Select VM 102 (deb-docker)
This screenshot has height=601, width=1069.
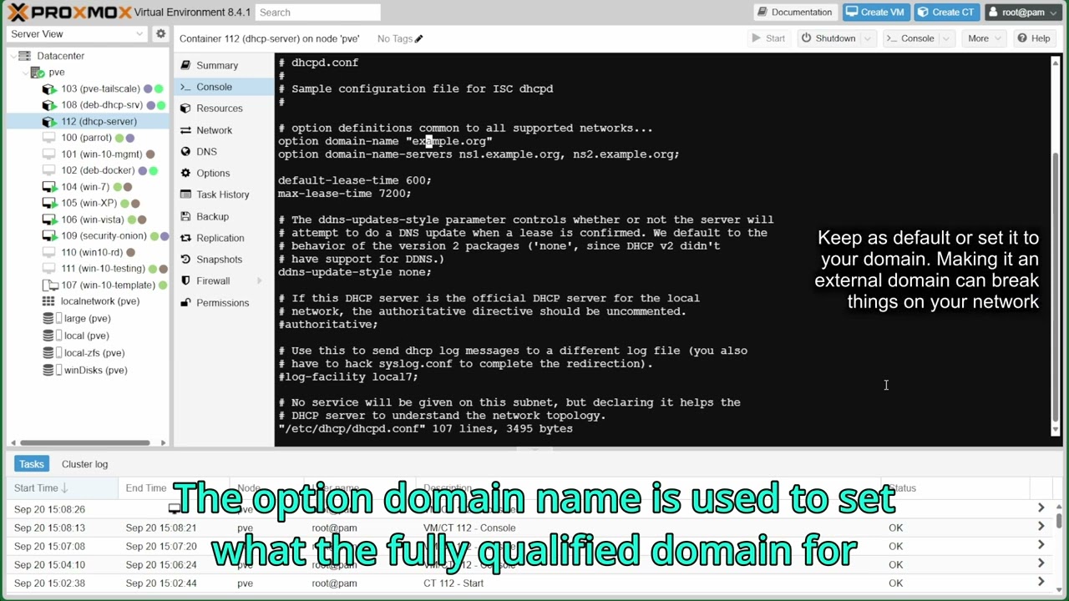[x=98, y=170]
